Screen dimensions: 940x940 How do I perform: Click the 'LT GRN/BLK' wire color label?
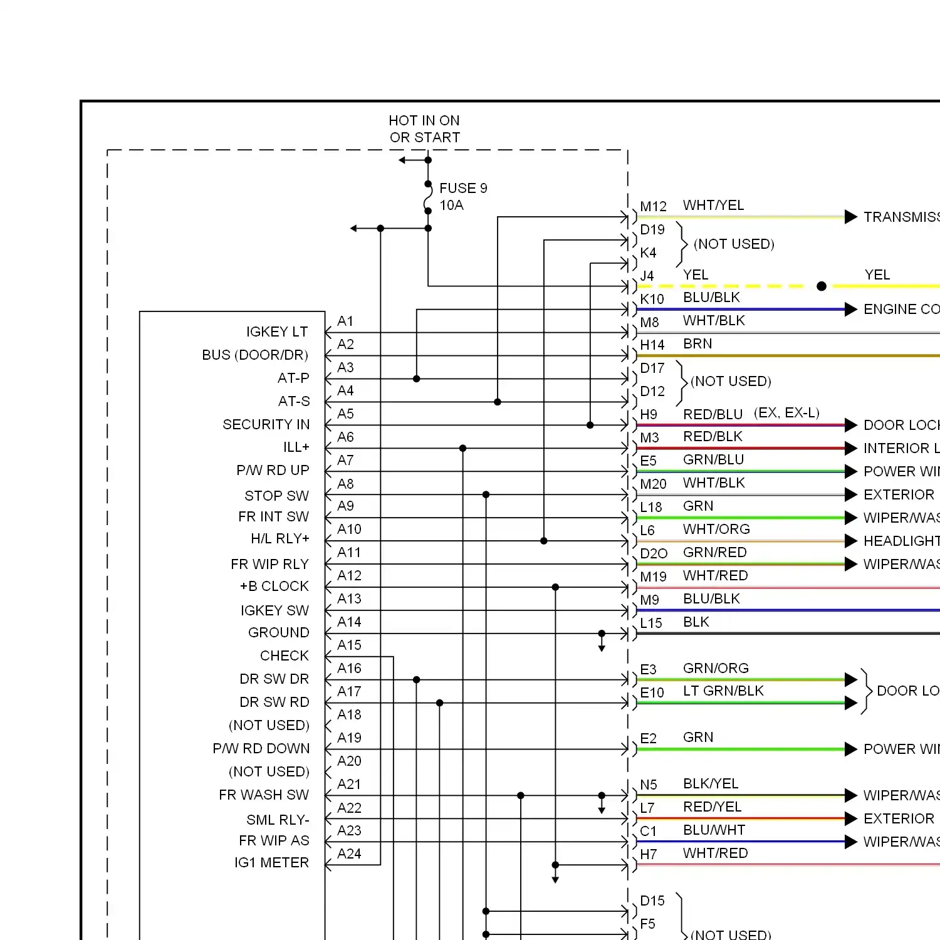click(723, 691)
